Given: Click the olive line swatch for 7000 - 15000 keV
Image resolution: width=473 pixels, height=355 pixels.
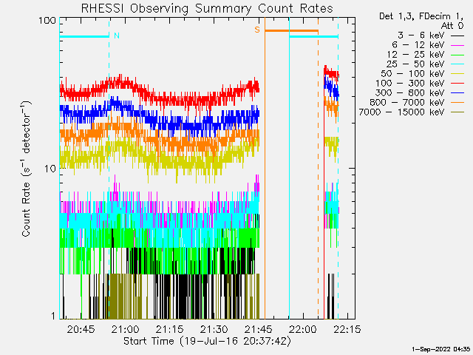Looking at the screenshot, I should tap(457, 112).
